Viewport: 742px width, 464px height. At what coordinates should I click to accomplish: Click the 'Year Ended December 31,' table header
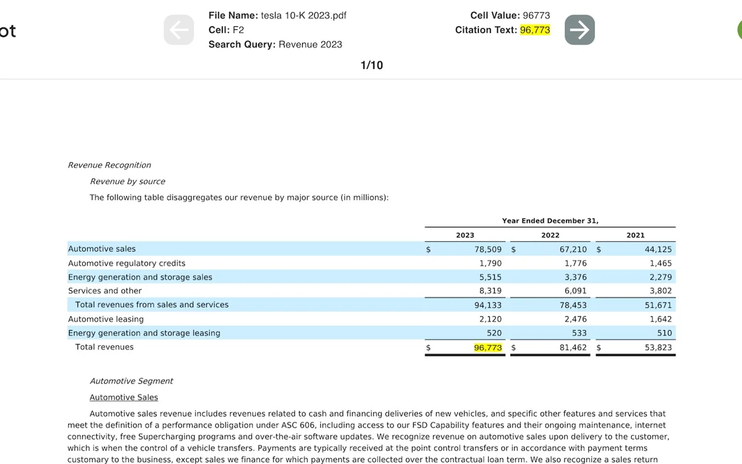[550, 221]
